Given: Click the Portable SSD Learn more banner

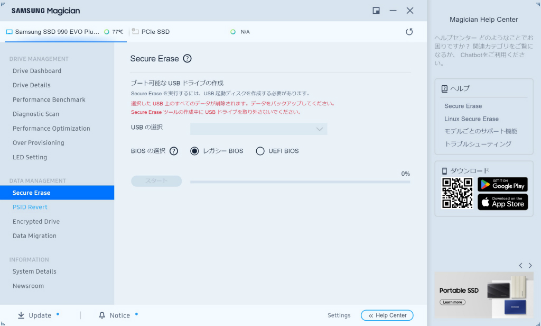Looking at the screenshot, I should (x=452, y=302).
